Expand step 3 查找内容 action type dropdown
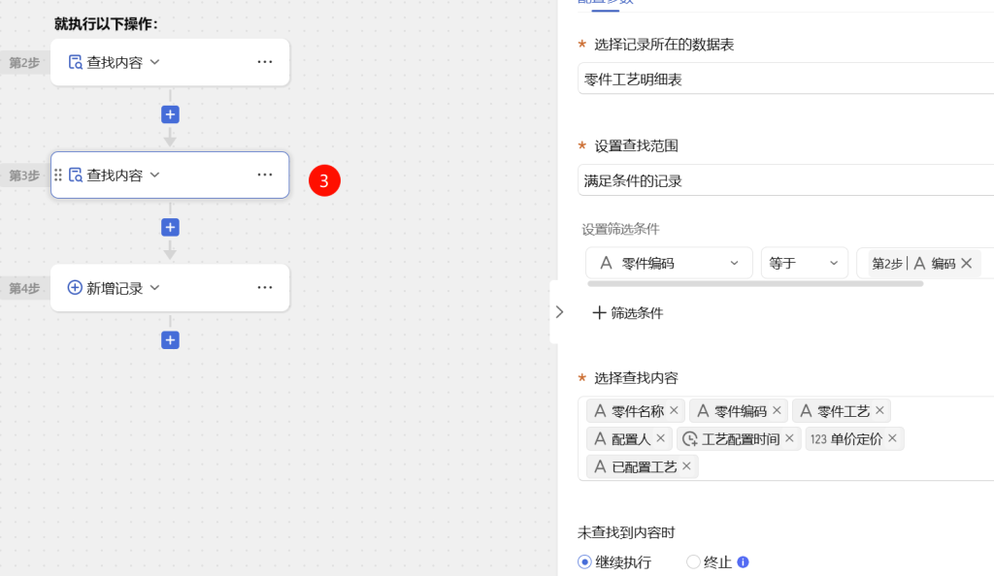The width and height of the screenshot is (994, 576). tap(154, 175)
